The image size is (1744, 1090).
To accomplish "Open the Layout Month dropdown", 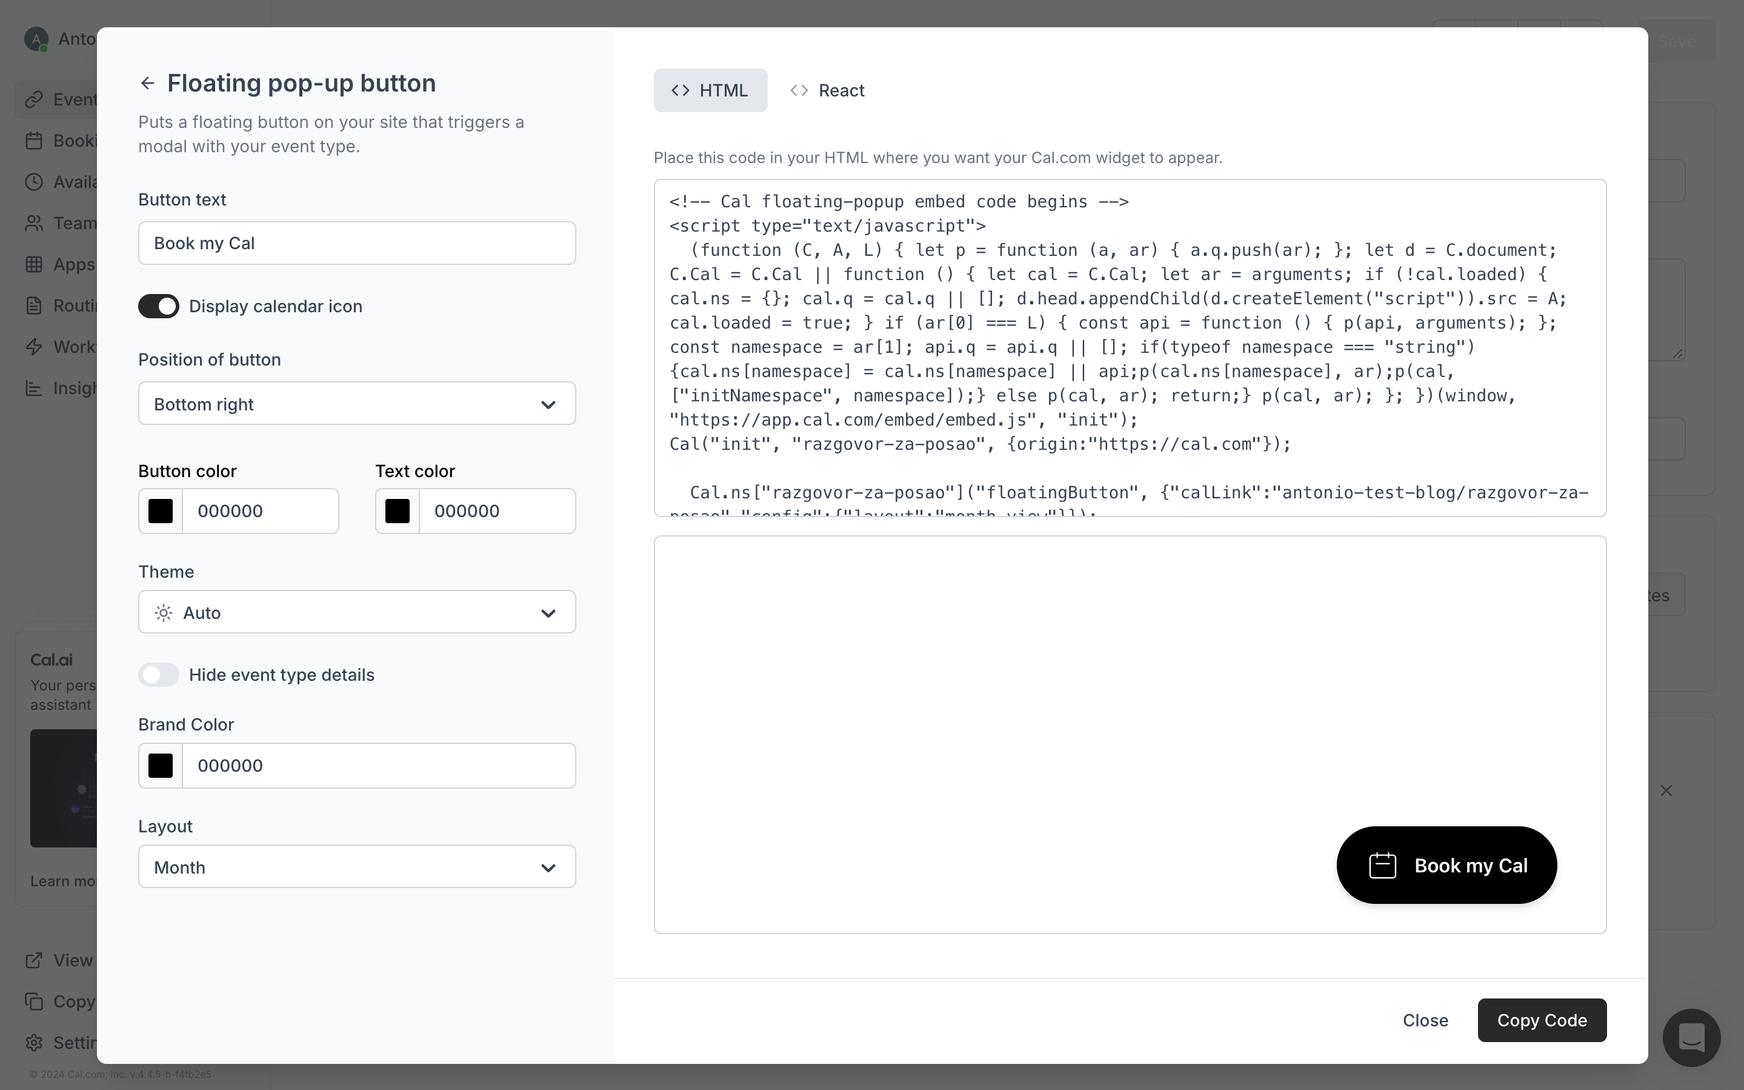I will (356, 866).
